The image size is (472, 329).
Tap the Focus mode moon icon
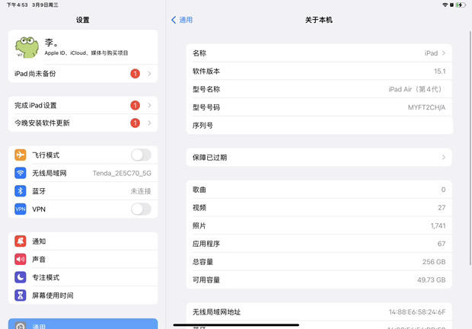[20, 277]
